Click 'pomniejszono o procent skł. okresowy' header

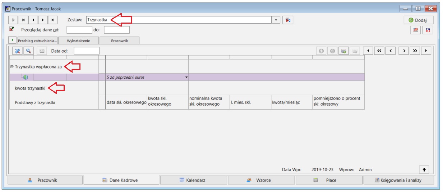pyautogui.click(x=338, y=102)
